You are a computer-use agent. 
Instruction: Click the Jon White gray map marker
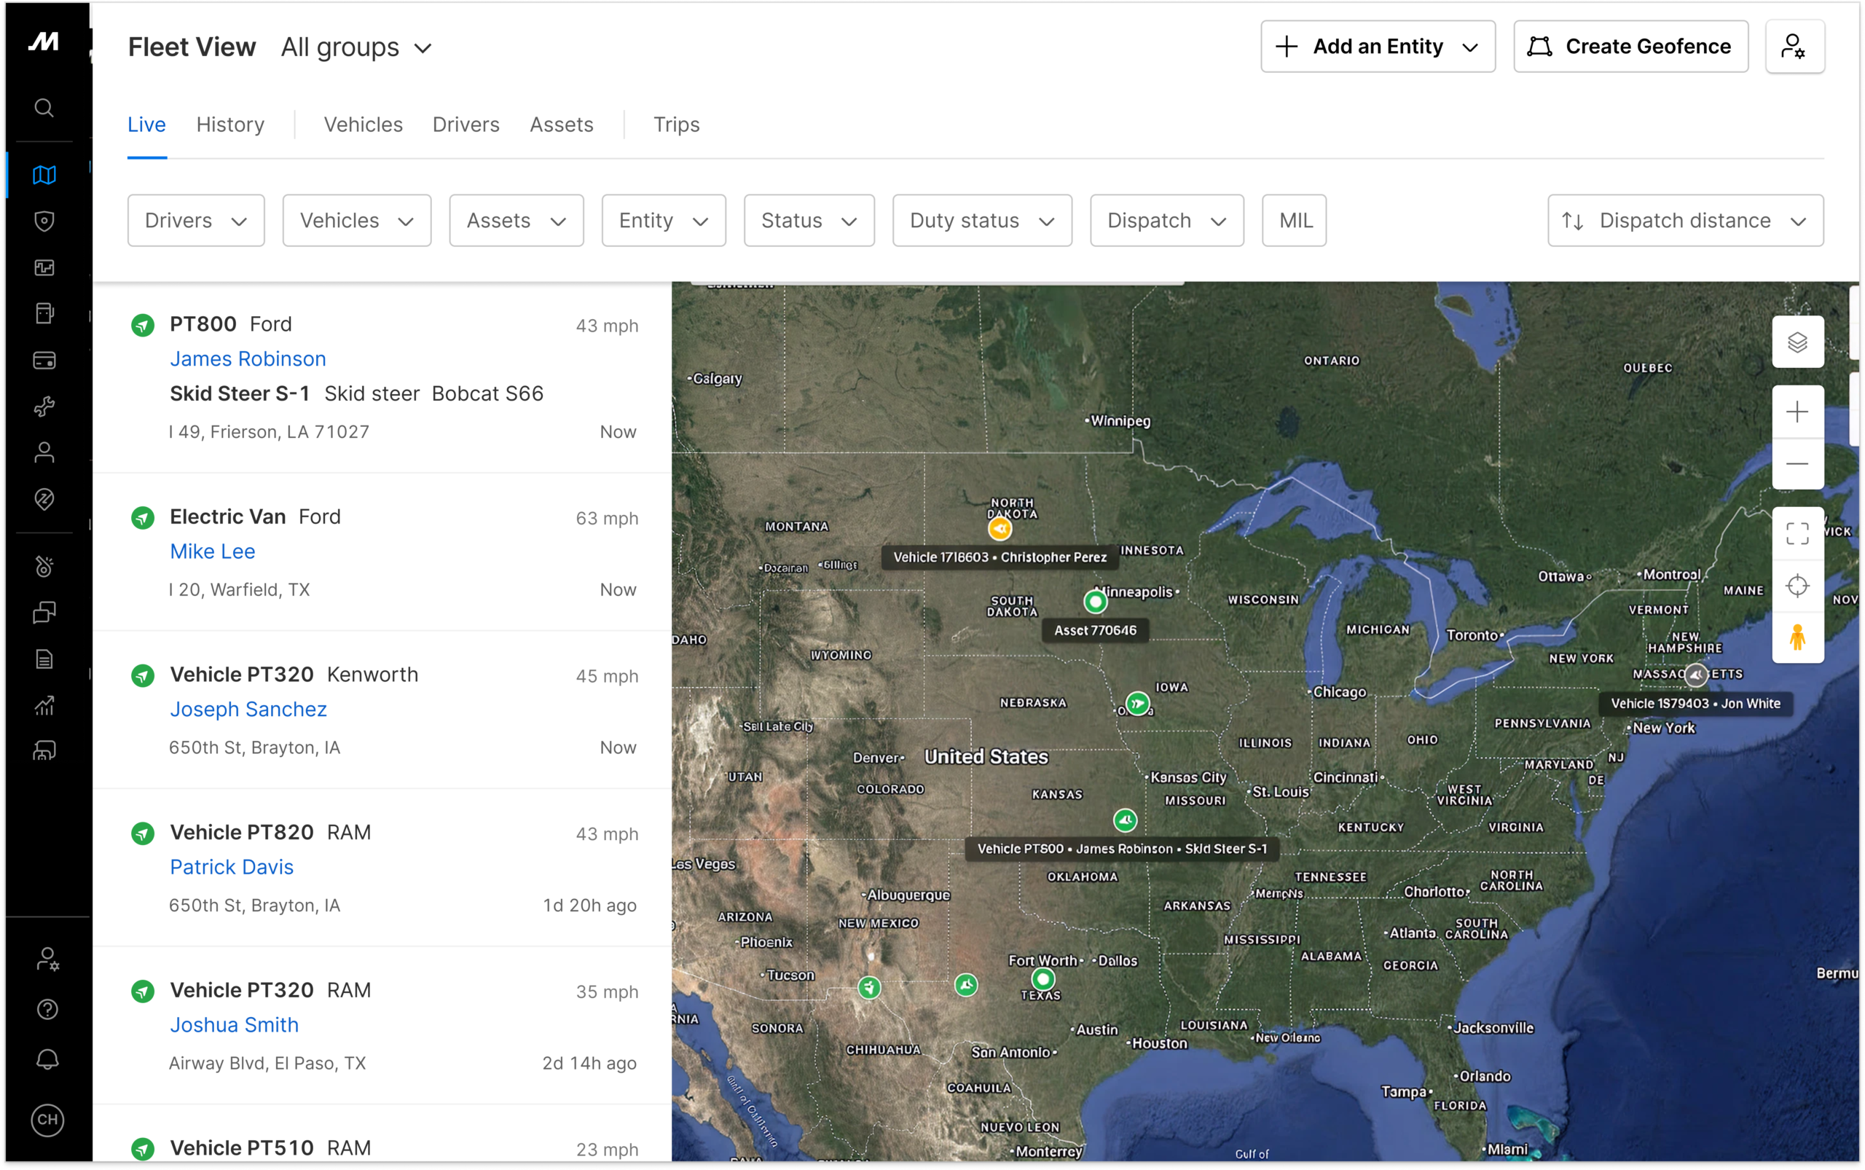1695,675
